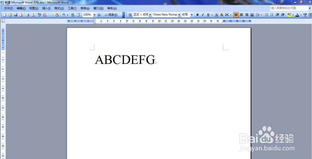Toggle underline formatting
This screenshot has height=159, width=312.
coord(208,15)
